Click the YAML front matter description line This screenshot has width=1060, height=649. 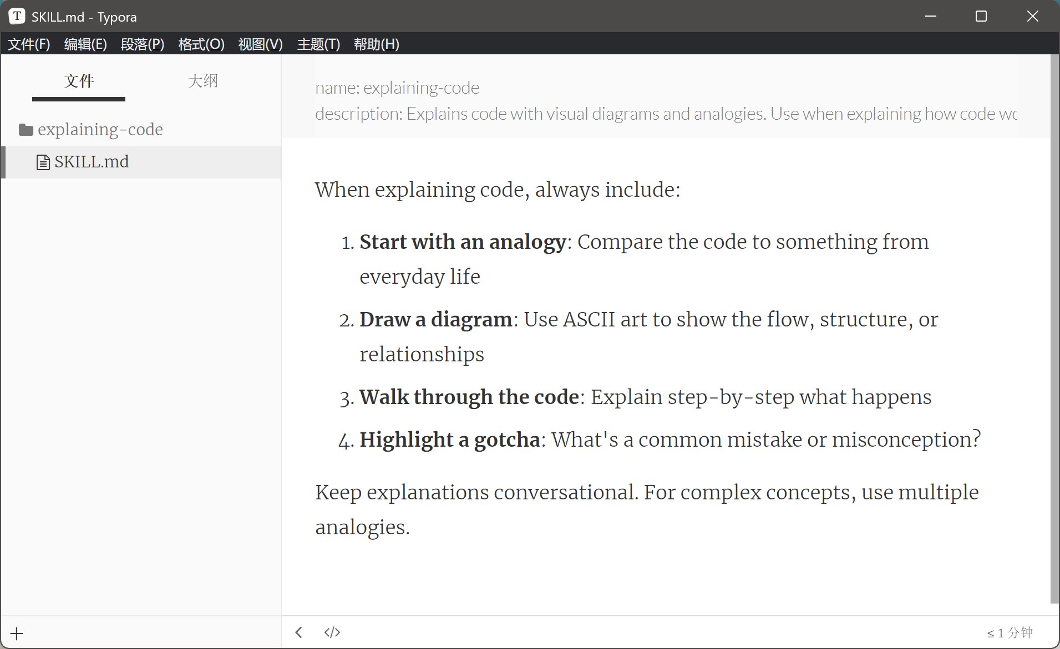(x=666, y=114)
